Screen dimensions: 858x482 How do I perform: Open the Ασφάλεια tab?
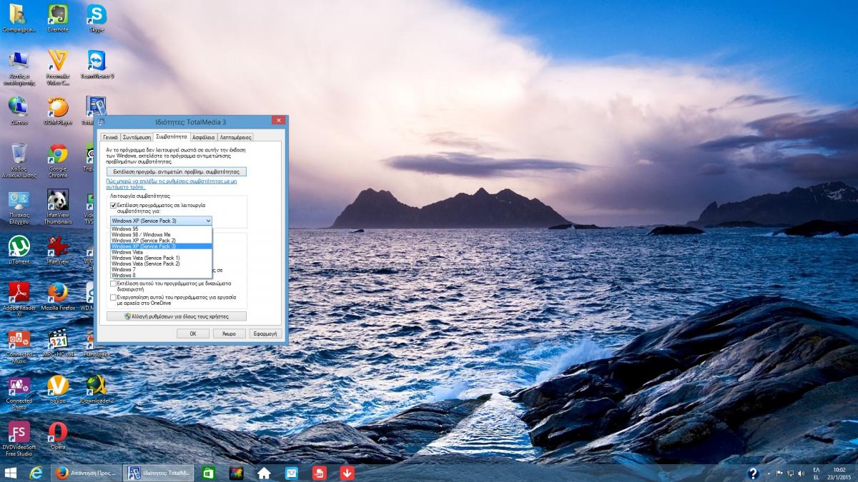204,137
